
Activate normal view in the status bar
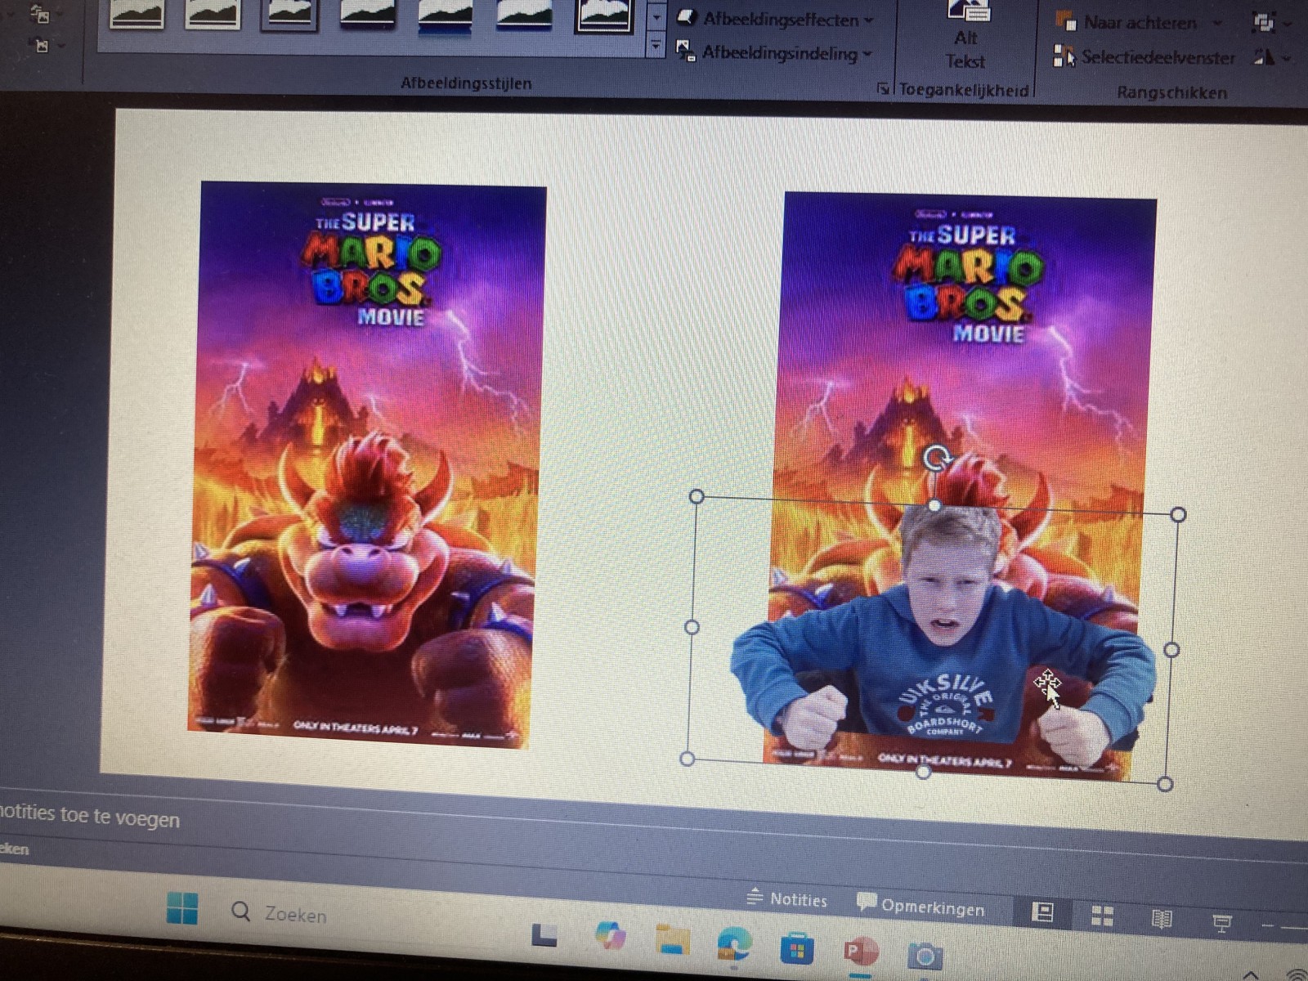click(1042, 913)
